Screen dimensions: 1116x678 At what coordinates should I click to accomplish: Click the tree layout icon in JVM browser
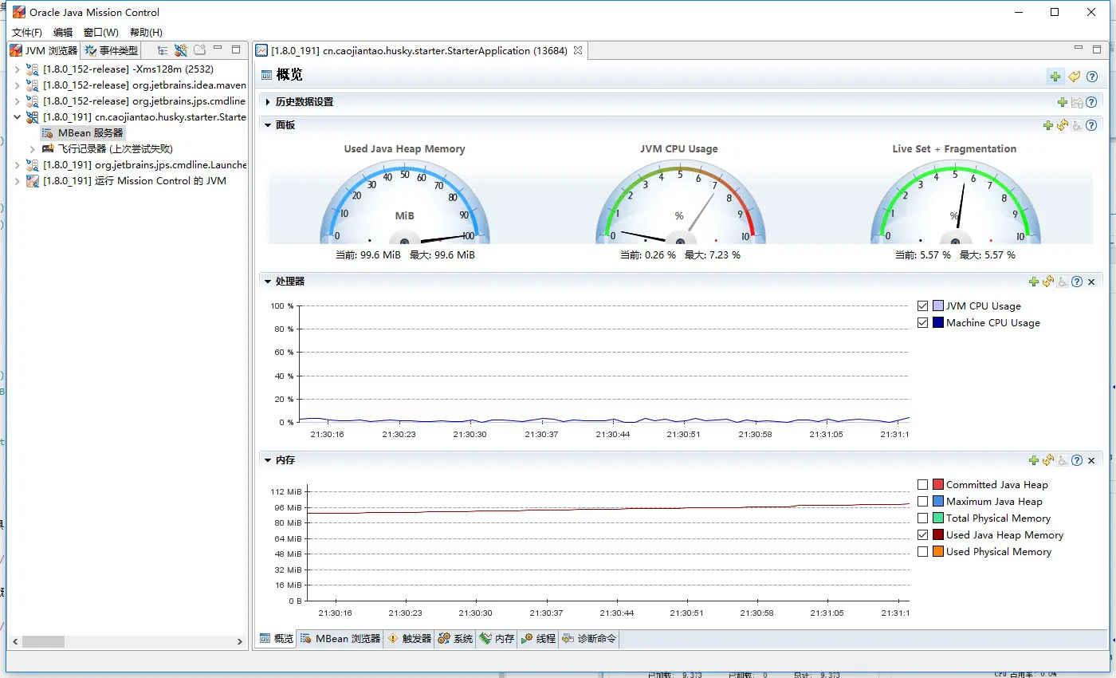(163, 50)
